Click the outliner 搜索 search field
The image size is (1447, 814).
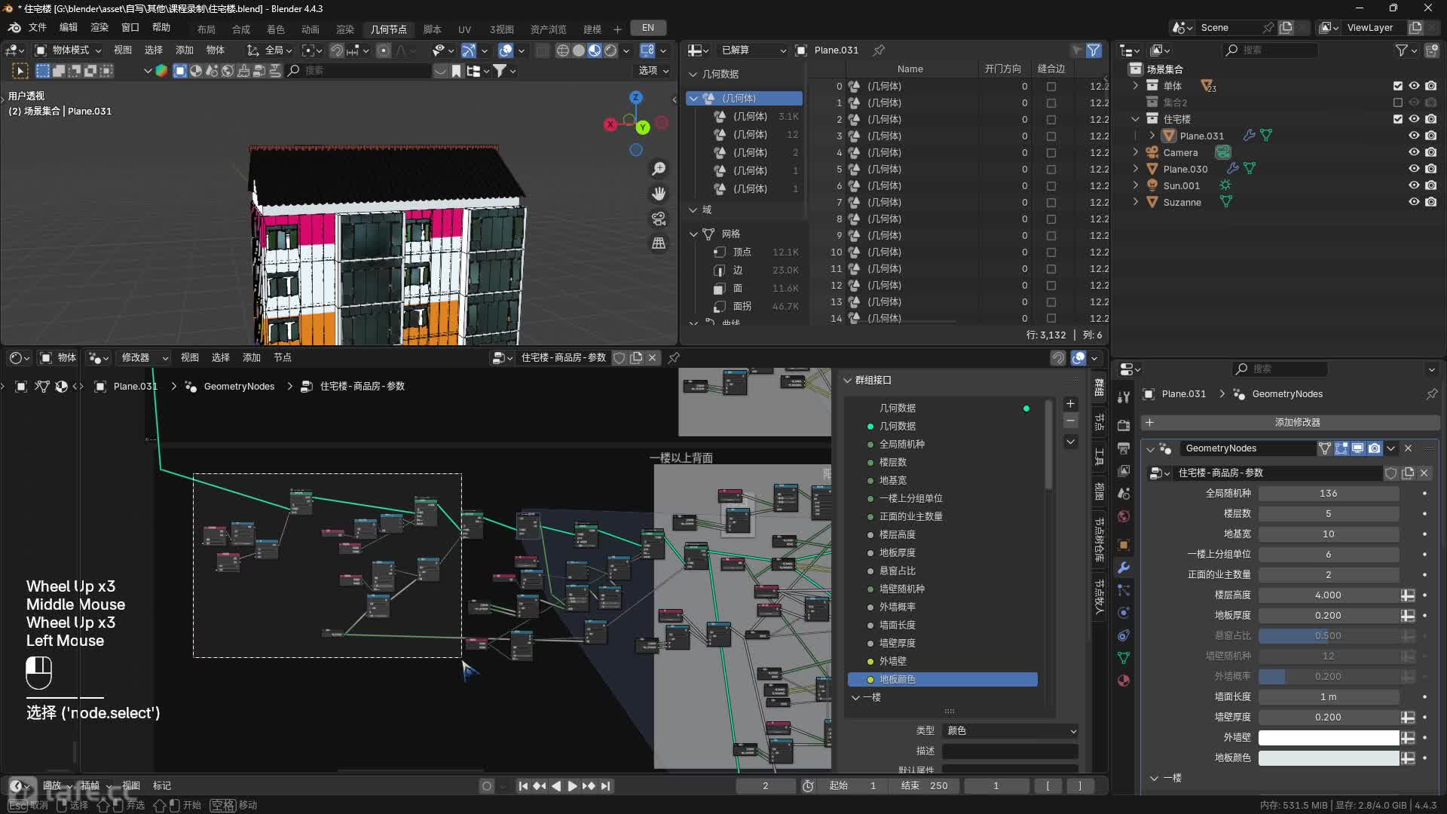(1269, 50)
